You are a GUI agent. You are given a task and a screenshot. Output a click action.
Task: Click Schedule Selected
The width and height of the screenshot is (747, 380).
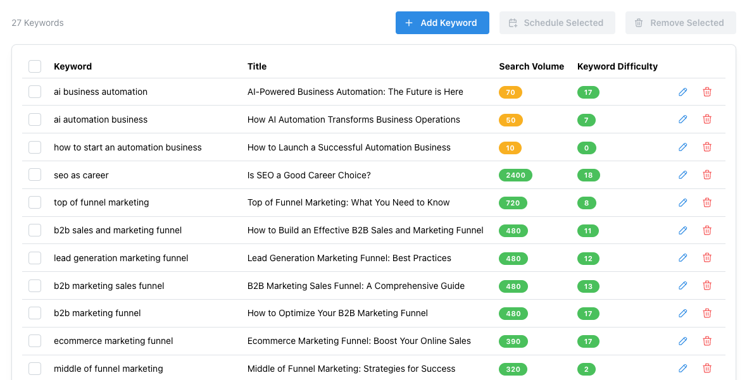tap(557, 22)
